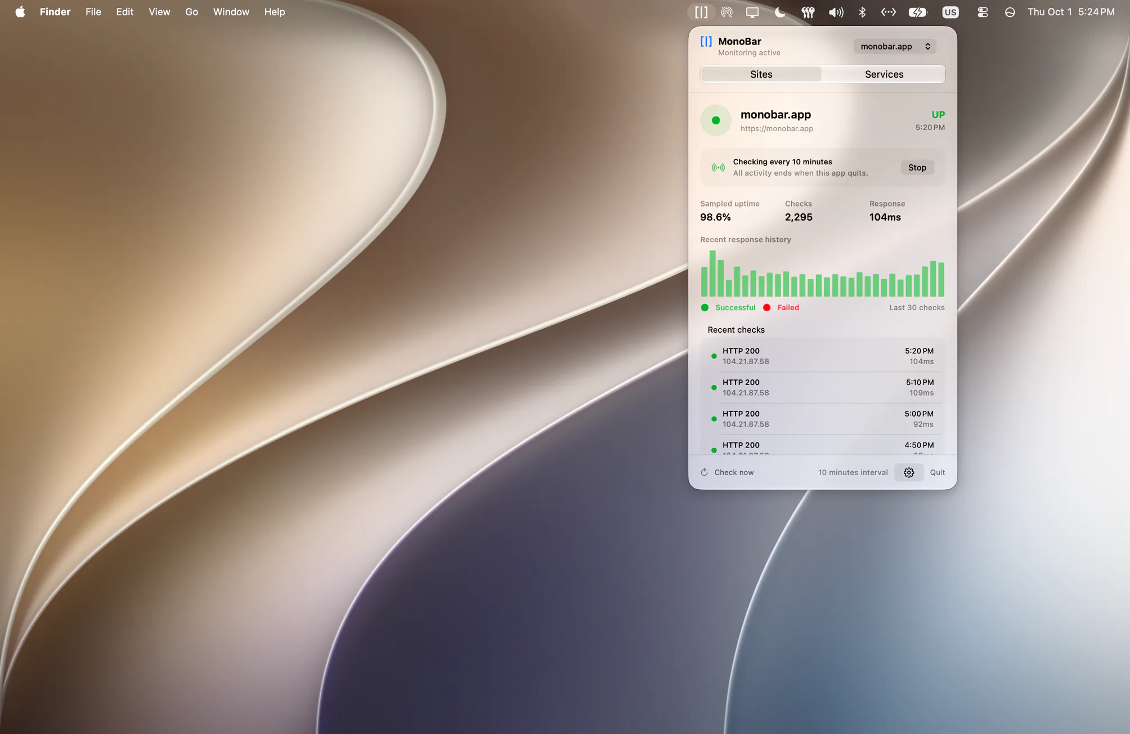1130x734 pixels.
Task: Click the MonoBar icon in the menu bar
Action: pyautogui.click(x=701, y=12)
